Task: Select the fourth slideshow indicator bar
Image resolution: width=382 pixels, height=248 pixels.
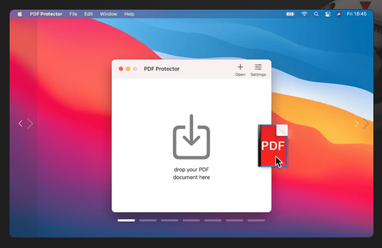Action: point(191,220)
